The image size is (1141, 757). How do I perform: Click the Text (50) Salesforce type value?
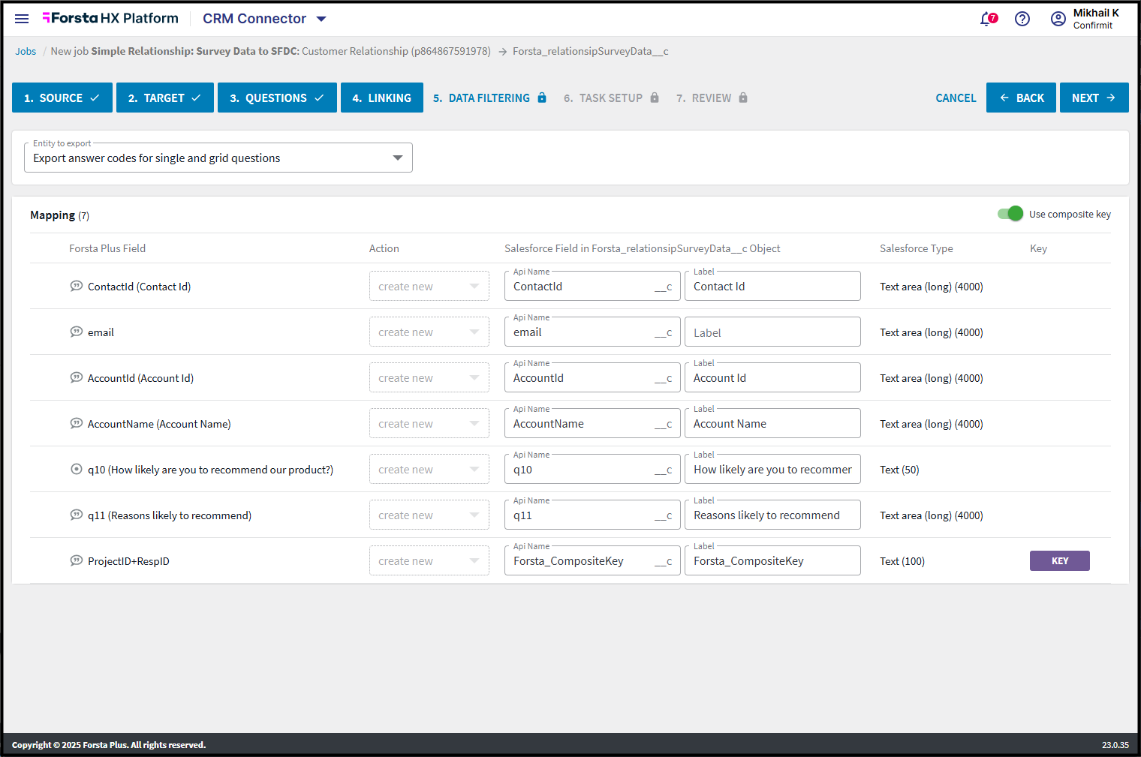pos(899,470)
